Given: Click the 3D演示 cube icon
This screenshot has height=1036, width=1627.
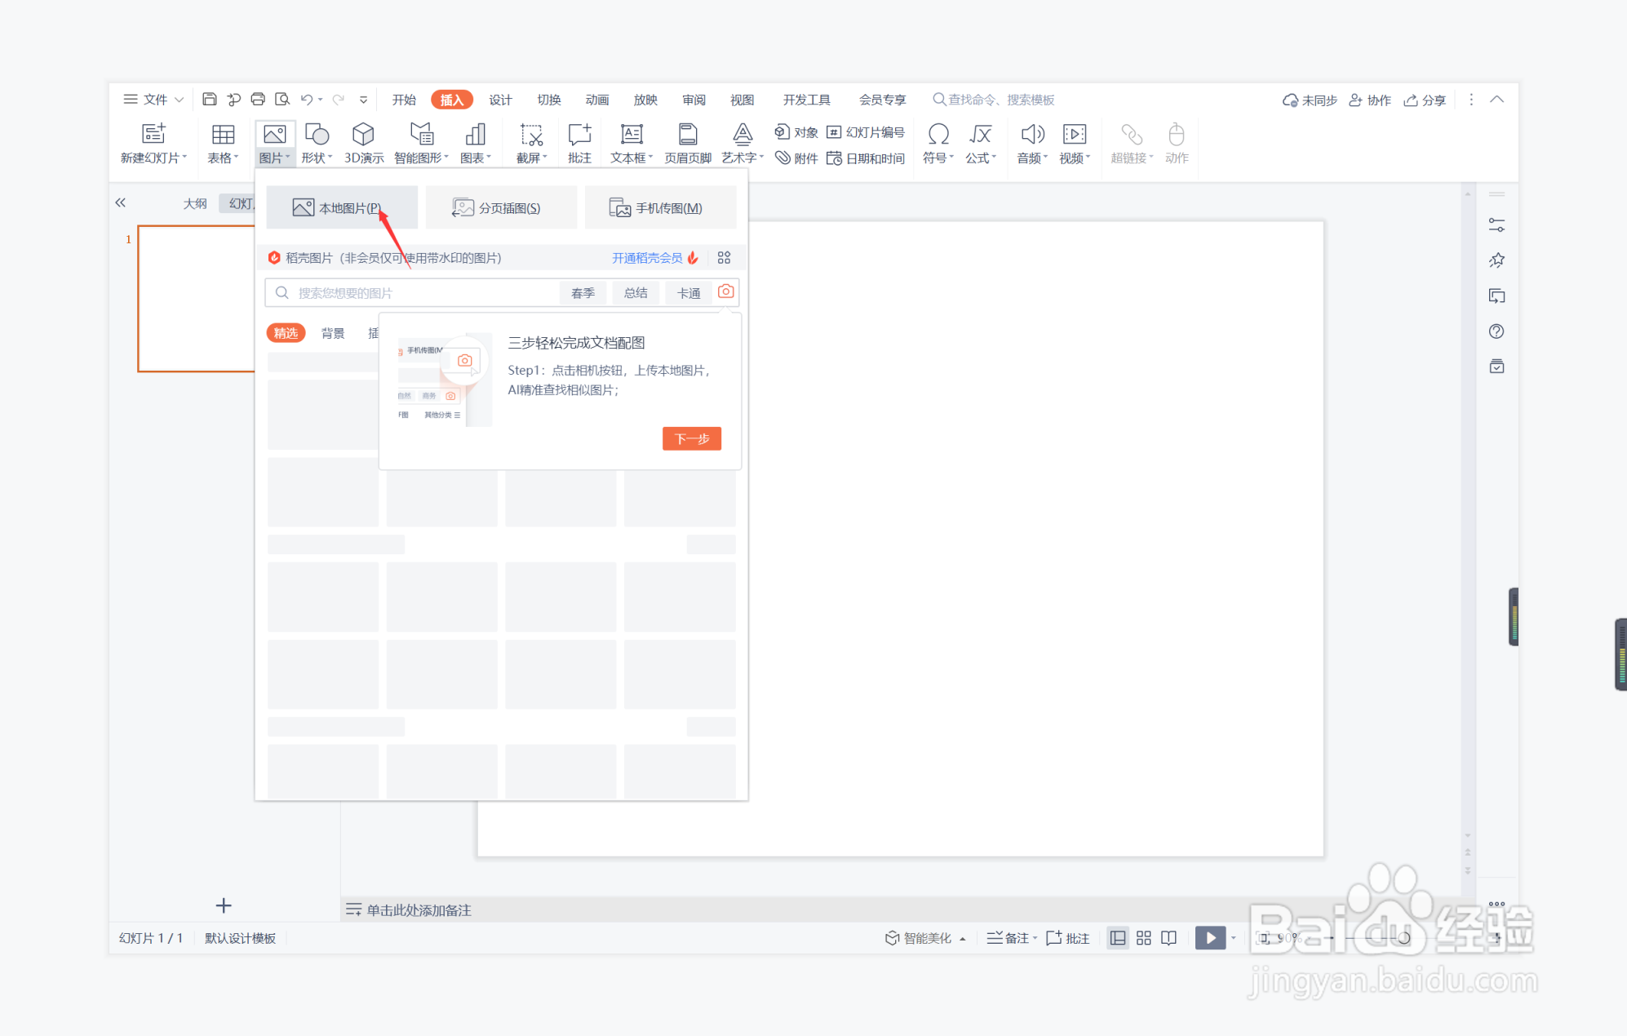Looking at the screenshot, I should [363, 135].
